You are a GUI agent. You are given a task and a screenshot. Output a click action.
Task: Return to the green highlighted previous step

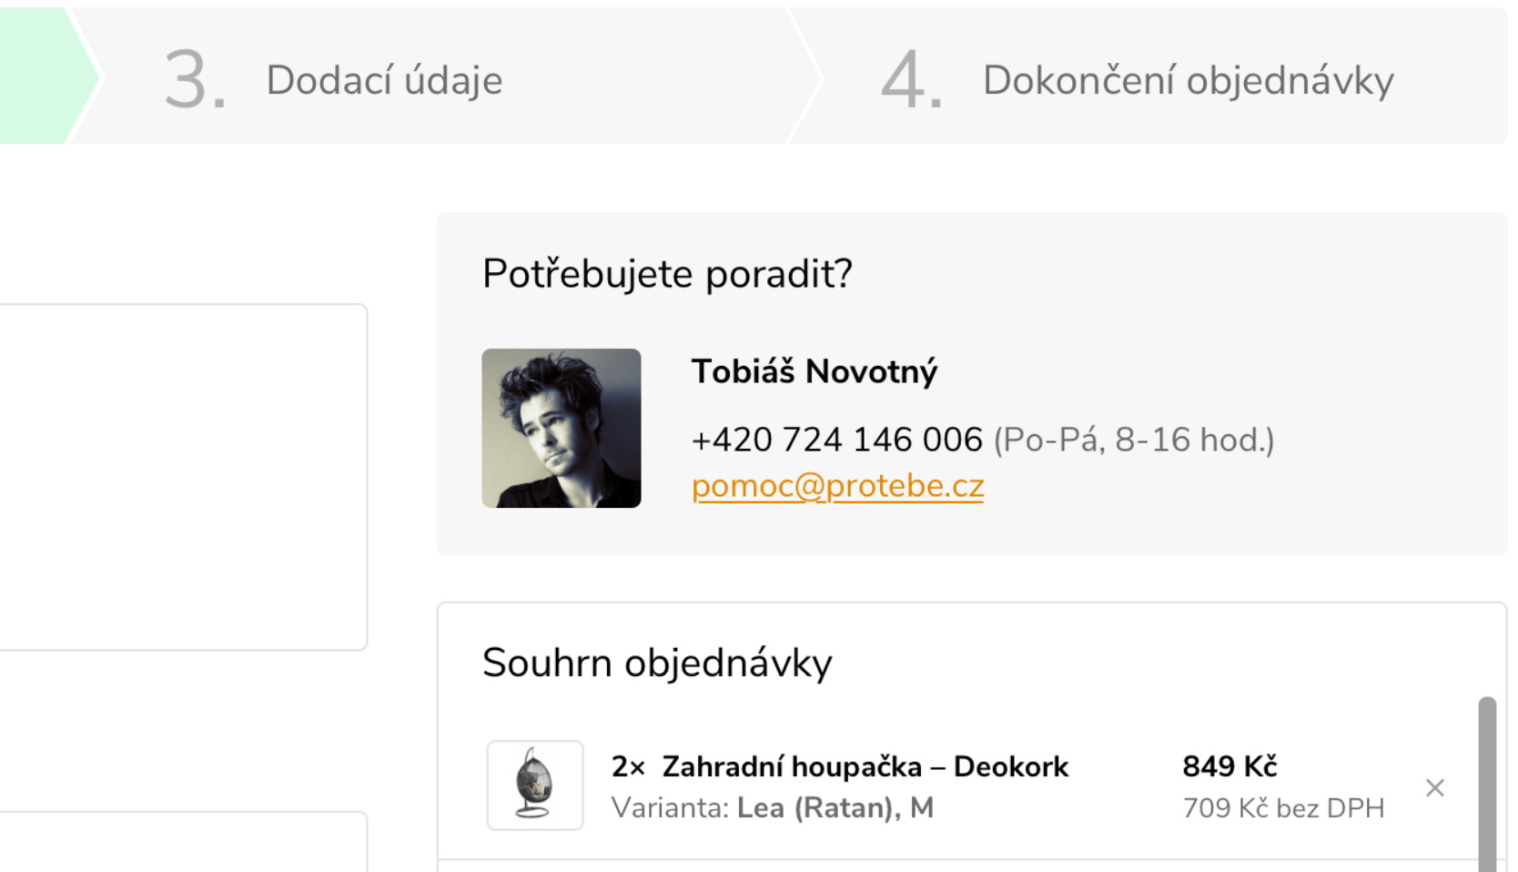coord(36,76)
